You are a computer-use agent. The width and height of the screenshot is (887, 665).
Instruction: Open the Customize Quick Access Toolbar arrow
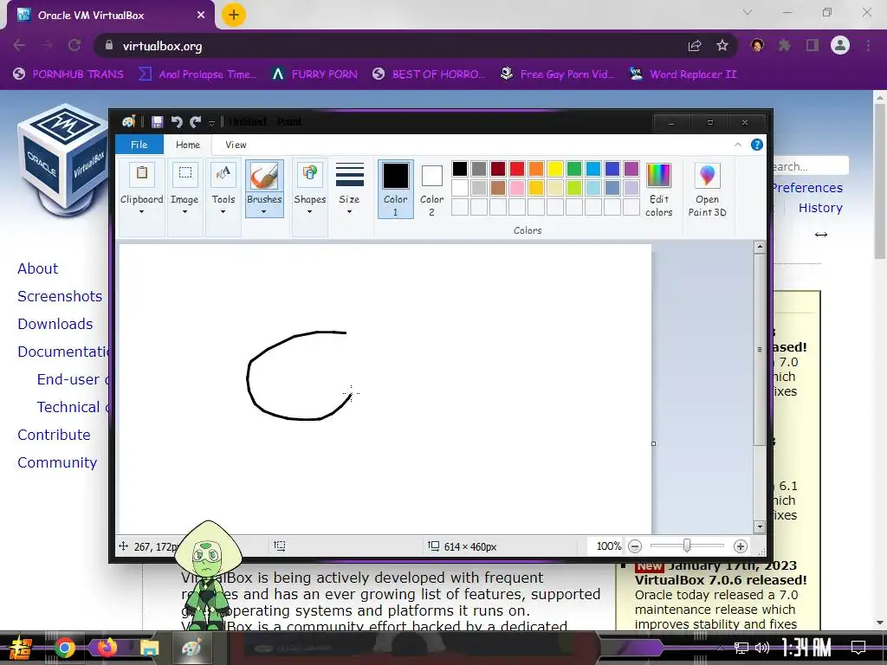[211, 122]
